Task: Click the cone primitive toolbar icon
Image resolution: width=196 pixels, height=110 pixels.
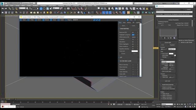Action: [x=44, y=13]
